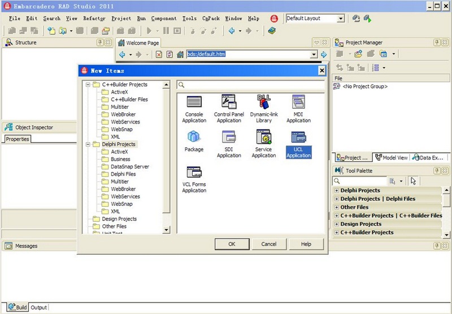Select the Control Panel Application icon
The image size is (452, 314).
point(229,103)
